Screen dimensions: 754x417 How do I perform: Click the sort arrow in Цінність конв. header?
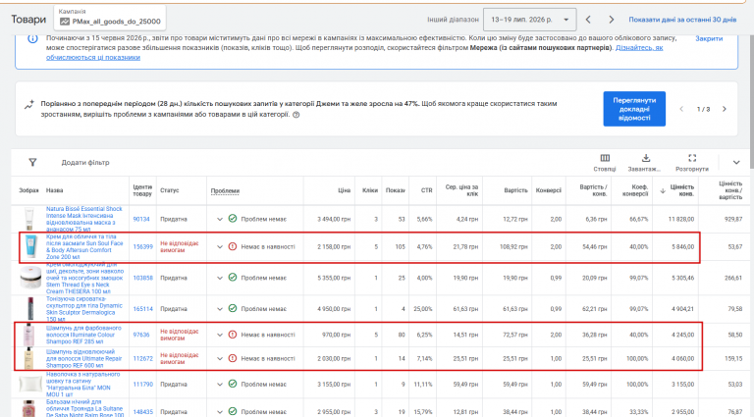(x=663, y=190)
